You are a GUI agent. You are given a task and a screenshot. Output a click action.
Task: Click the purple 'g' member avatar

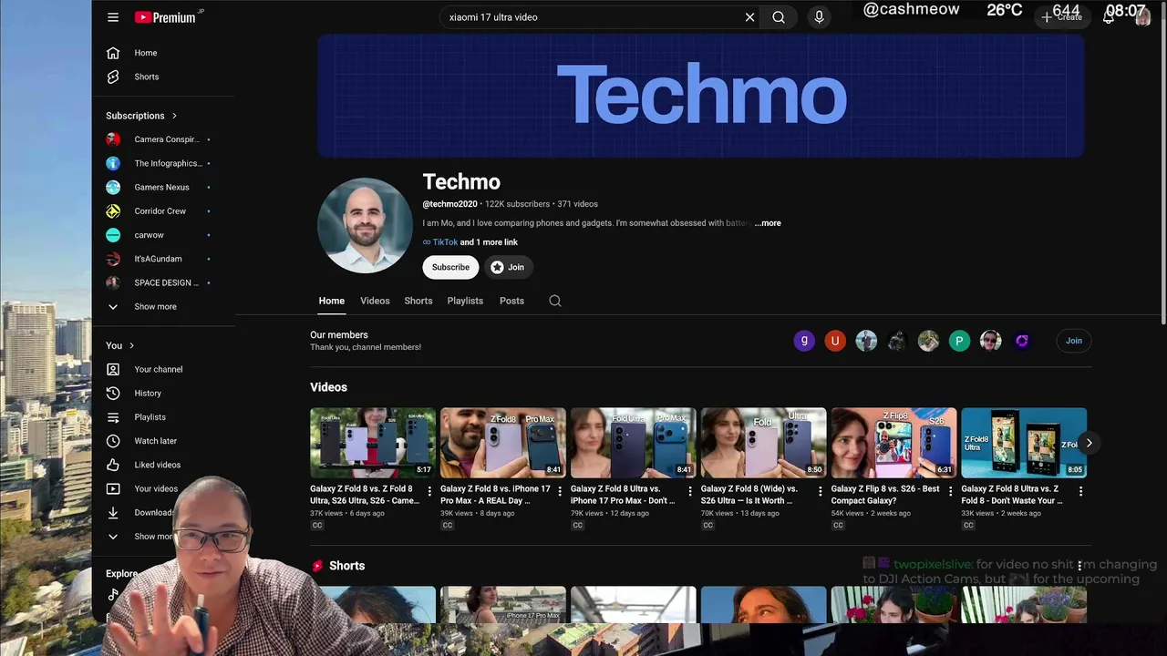point(804,341)
